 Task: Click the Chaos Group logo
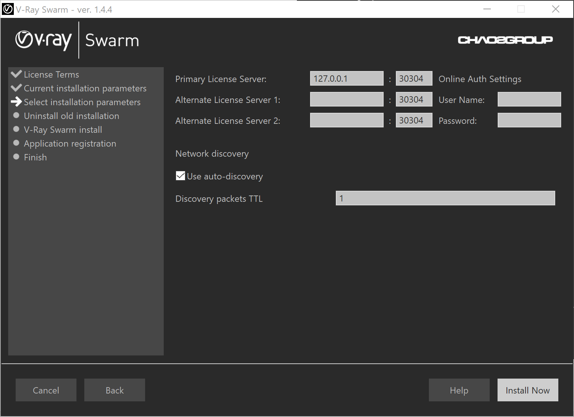[x=505, y=40]
